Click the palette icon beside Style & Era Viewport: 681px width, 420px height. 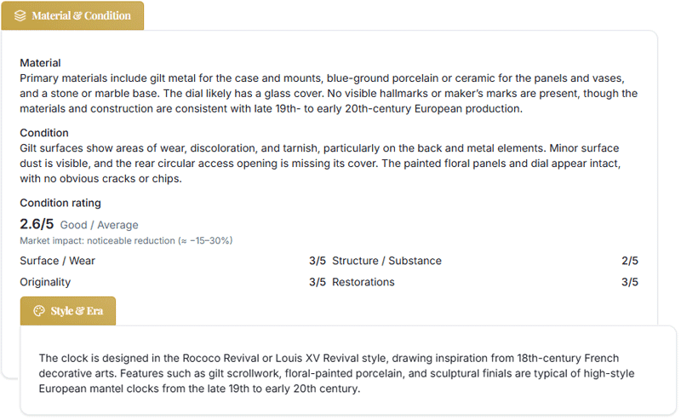38,311
